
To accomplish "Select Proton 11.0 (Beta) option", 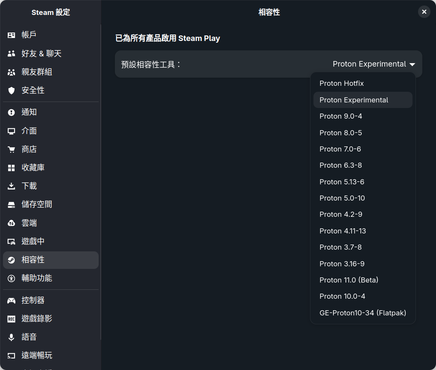I will point(349,280).
